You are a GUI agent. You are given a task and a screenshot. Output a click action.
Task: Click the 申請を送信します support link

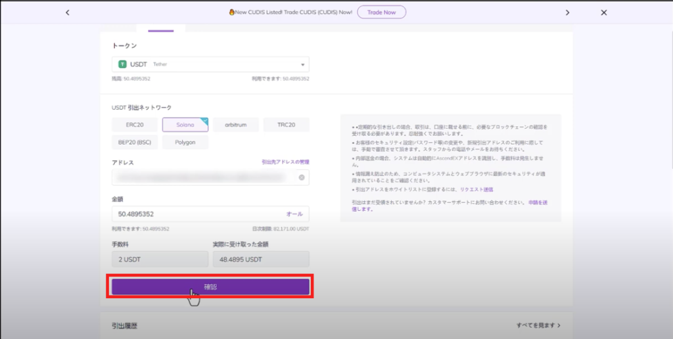[450, 206]
